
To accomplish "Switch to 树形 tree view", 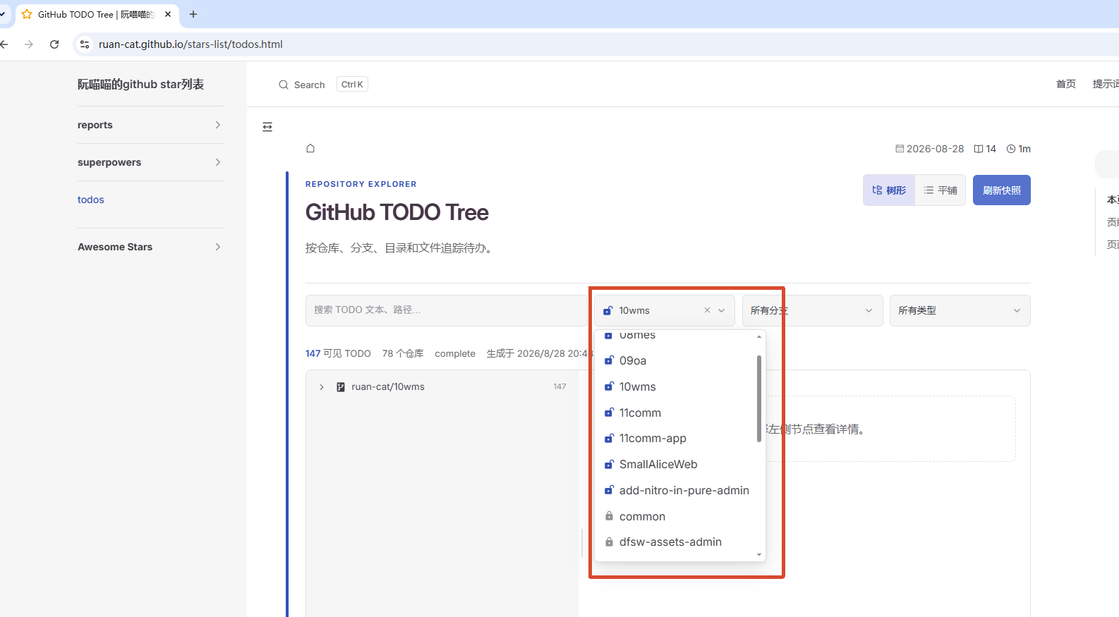I will click(x=889, y=190).
